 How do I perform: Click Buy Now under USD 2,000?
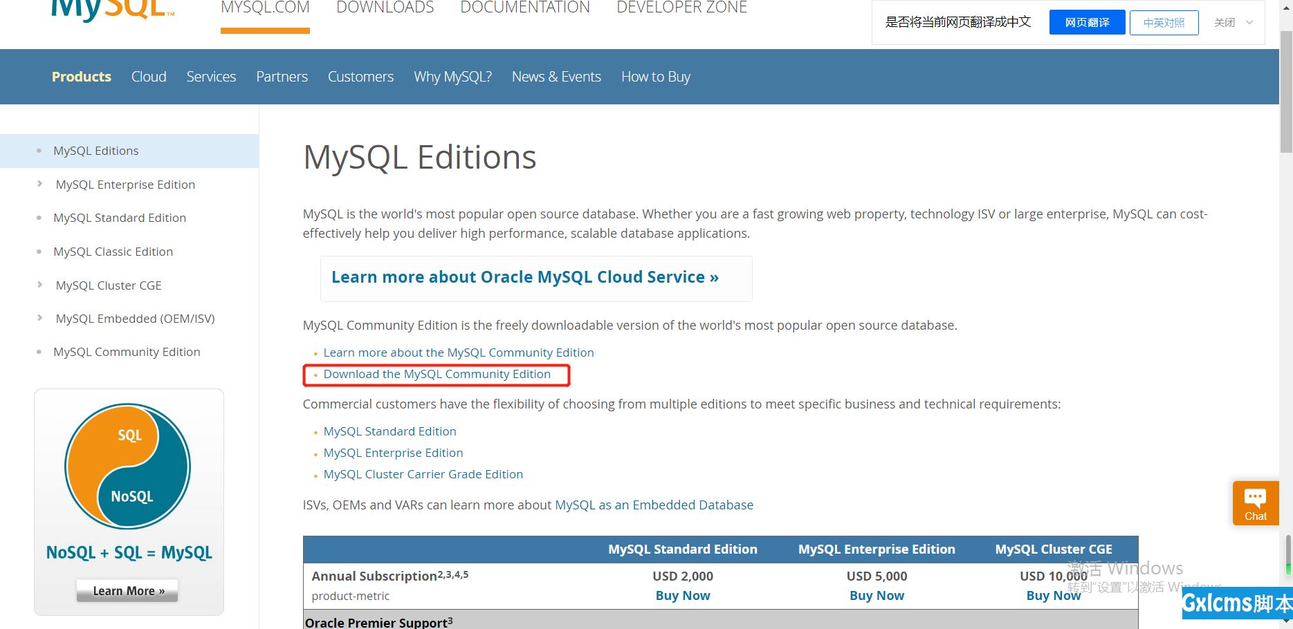[683, 596]
